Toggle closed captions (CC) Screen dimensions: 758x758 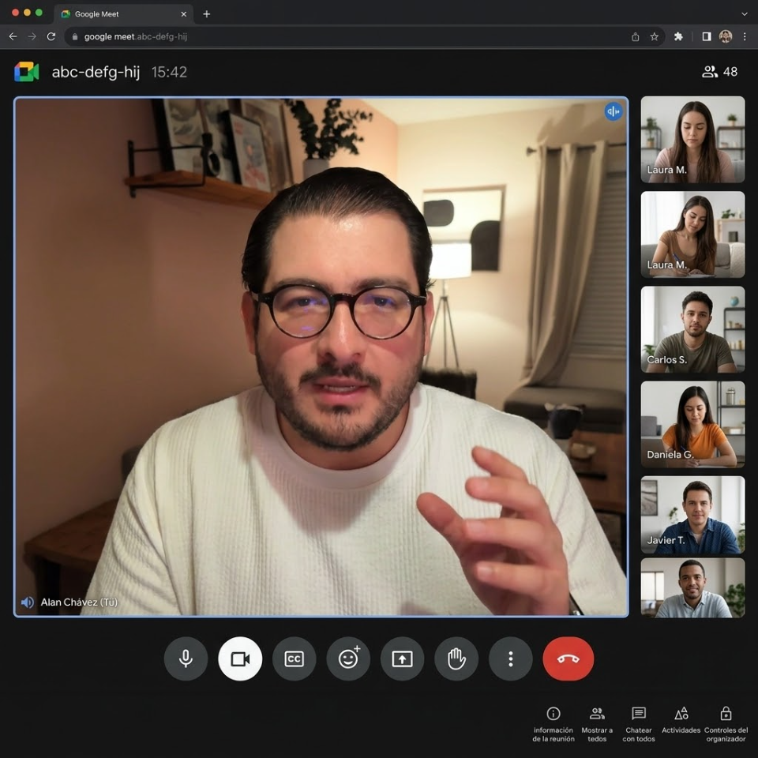[294, 659]
